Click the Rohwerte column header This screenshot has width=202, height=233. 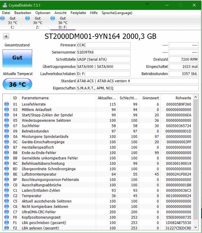[177, 98]
